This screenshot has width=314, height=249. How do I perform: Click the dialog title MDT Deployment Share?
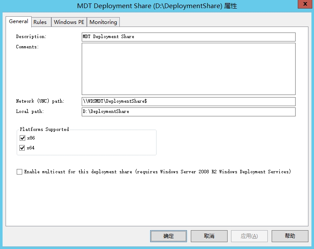[157, 6]
